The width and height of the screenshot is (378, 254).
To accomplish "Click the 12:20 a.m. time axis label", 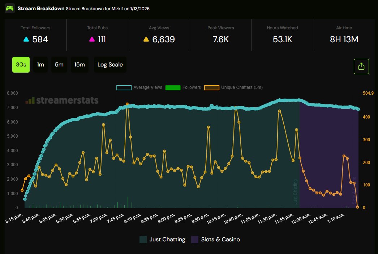I will [301, 219].
